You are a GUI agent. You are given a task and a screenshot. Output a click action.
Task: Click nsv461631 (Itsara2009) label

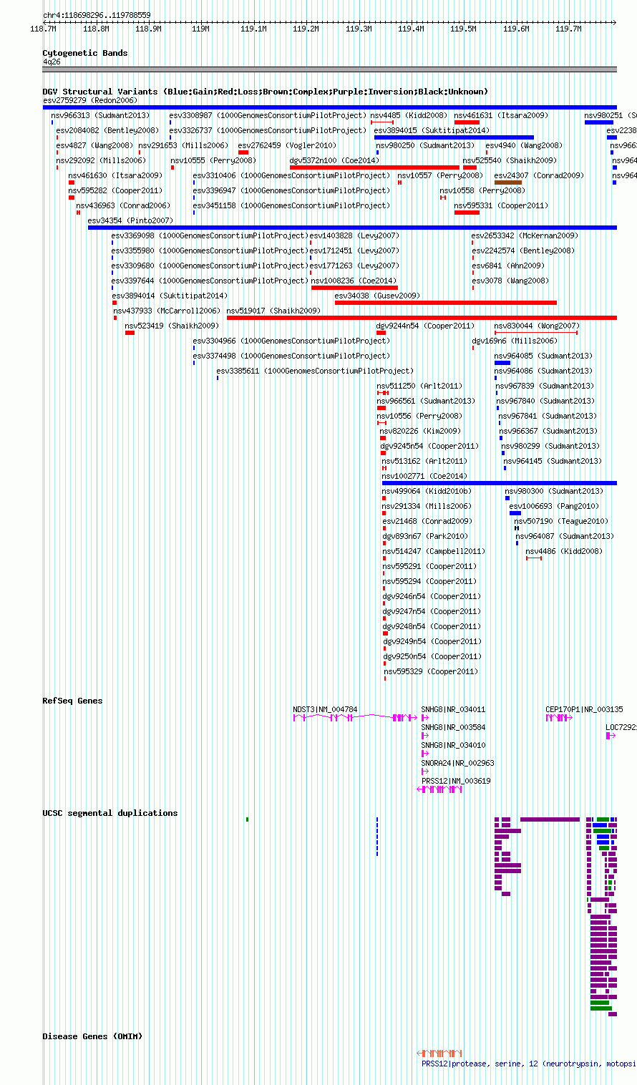pos(501,115)
